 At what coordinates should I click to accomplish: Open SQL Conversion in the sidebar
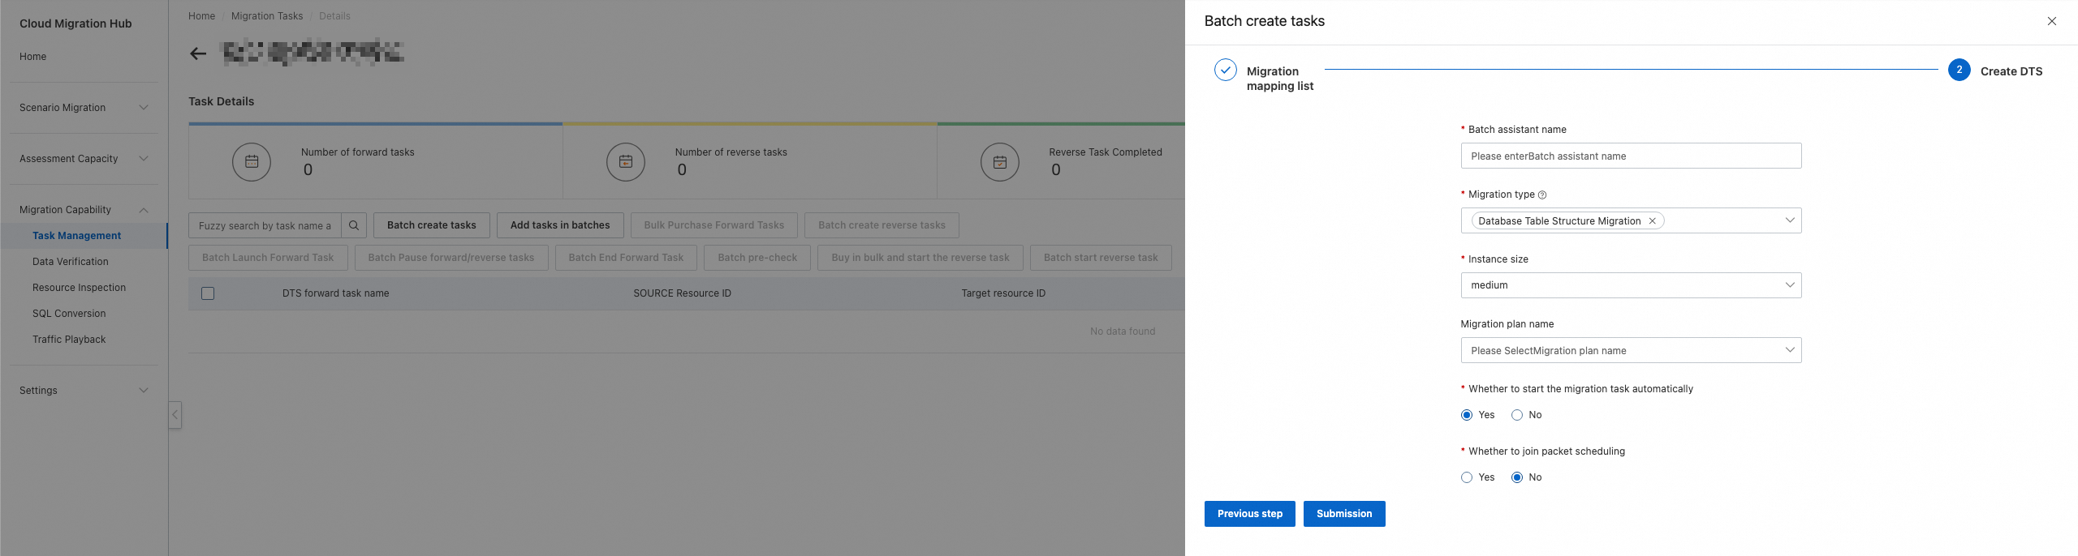69,314
